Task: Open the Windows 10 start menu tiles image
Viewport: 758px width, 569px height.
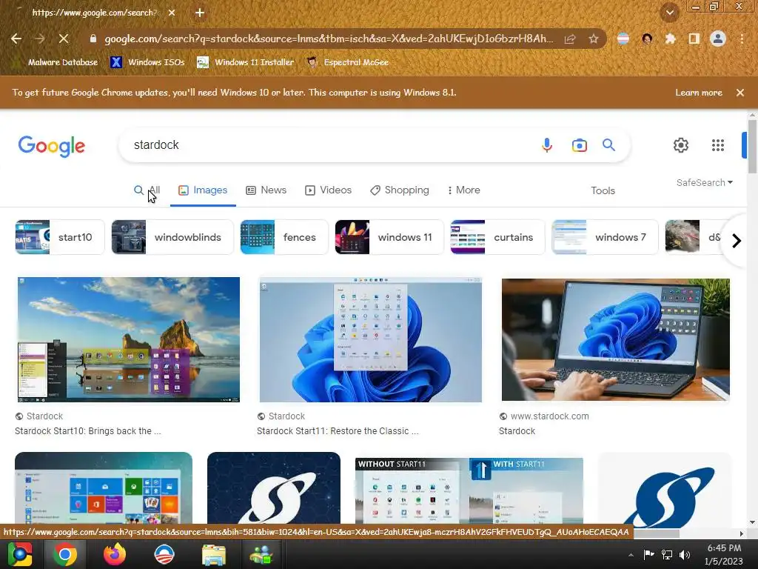Action: coord(104,488)
